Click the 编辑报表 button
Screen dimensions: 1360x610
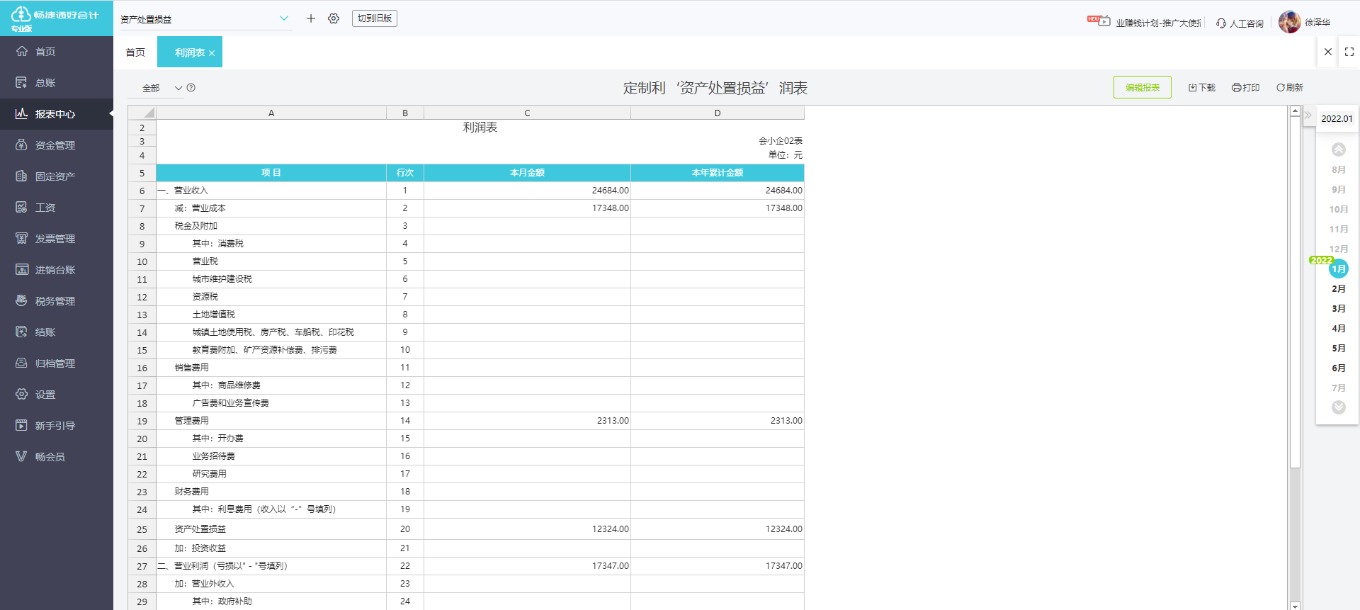pos(1142,88)
